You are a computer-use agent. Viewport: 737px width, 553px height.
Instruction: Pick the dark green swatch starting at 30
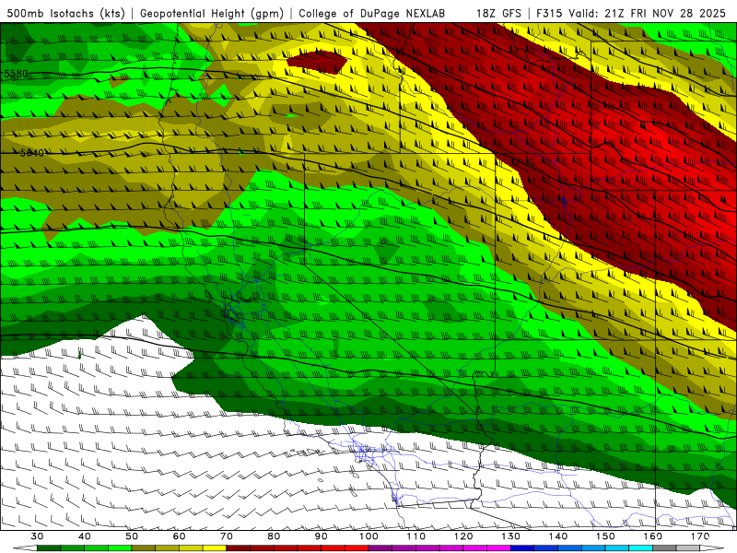[49, 548]
